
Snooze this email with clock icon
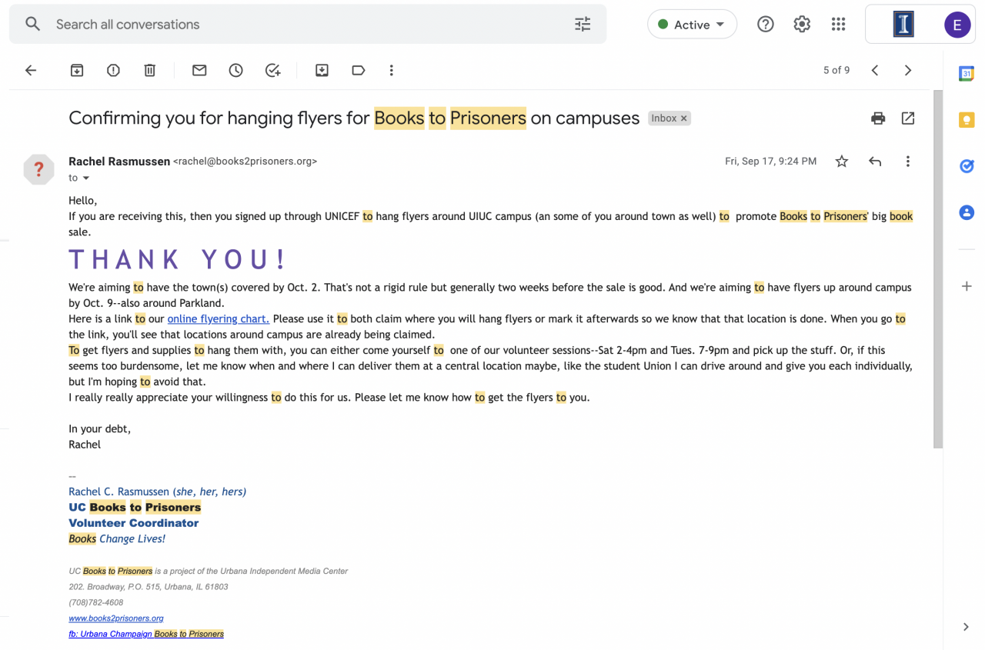point(236,71)
